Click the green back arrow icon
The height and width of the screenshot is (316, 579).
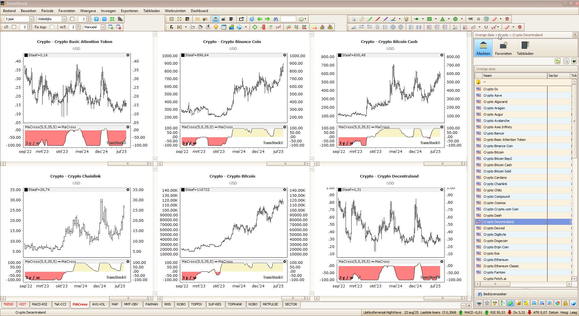pyautogui.click(x=260, y=19)
